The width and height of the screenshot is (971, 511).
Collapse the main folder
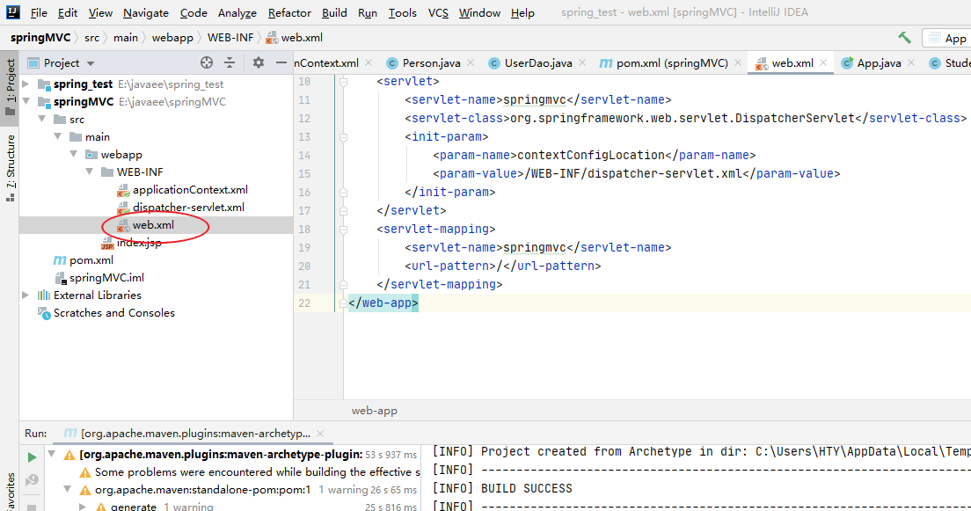pos(57,136)
